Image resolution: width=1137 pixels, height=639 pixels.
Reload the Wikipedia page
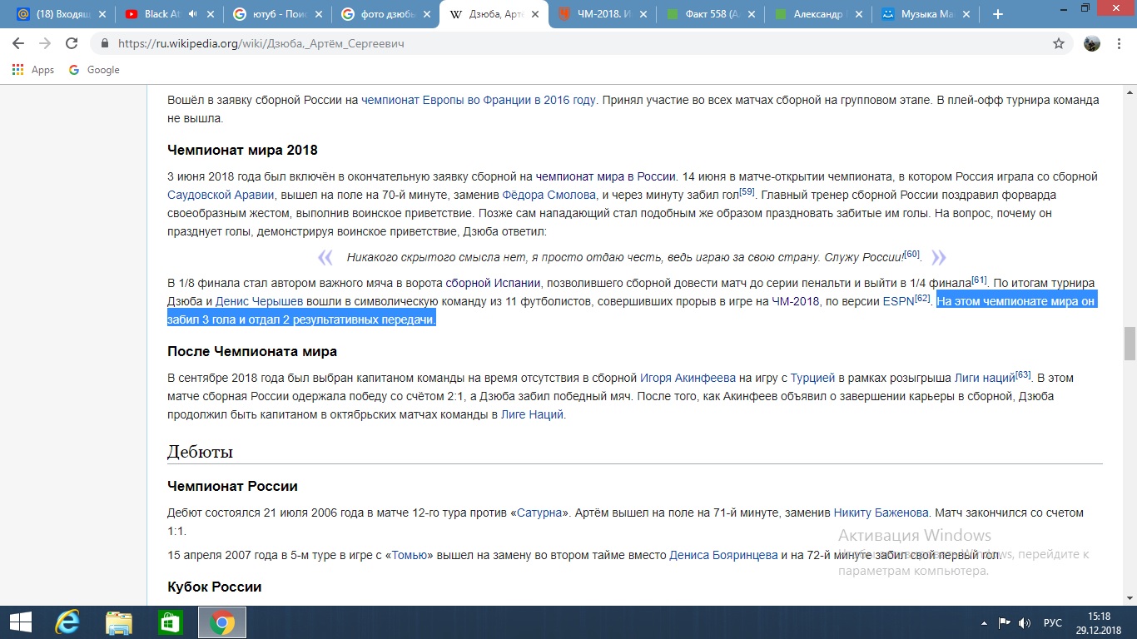(x=72, y=43)
